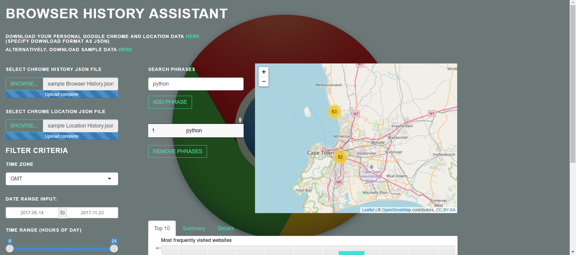Browse for Chrome location JSON file

[x=24, y=126]
